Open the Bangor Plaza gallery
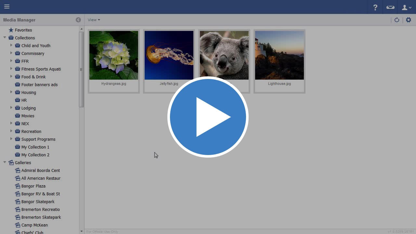The width and height of the screenshot is (416, 234). [x=33, y=186]
